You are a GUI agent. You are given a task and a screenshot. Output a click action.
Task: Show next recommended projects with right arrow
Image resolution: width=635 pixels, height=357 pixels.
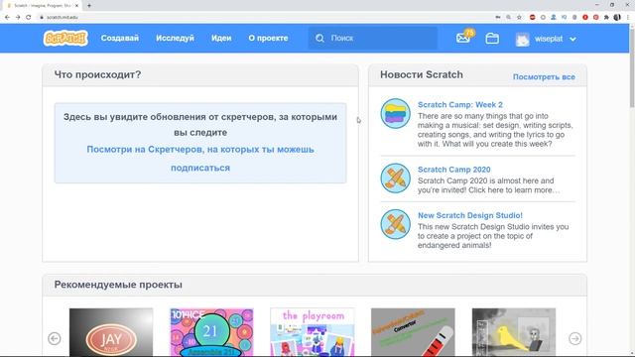[x=575, y=338]
